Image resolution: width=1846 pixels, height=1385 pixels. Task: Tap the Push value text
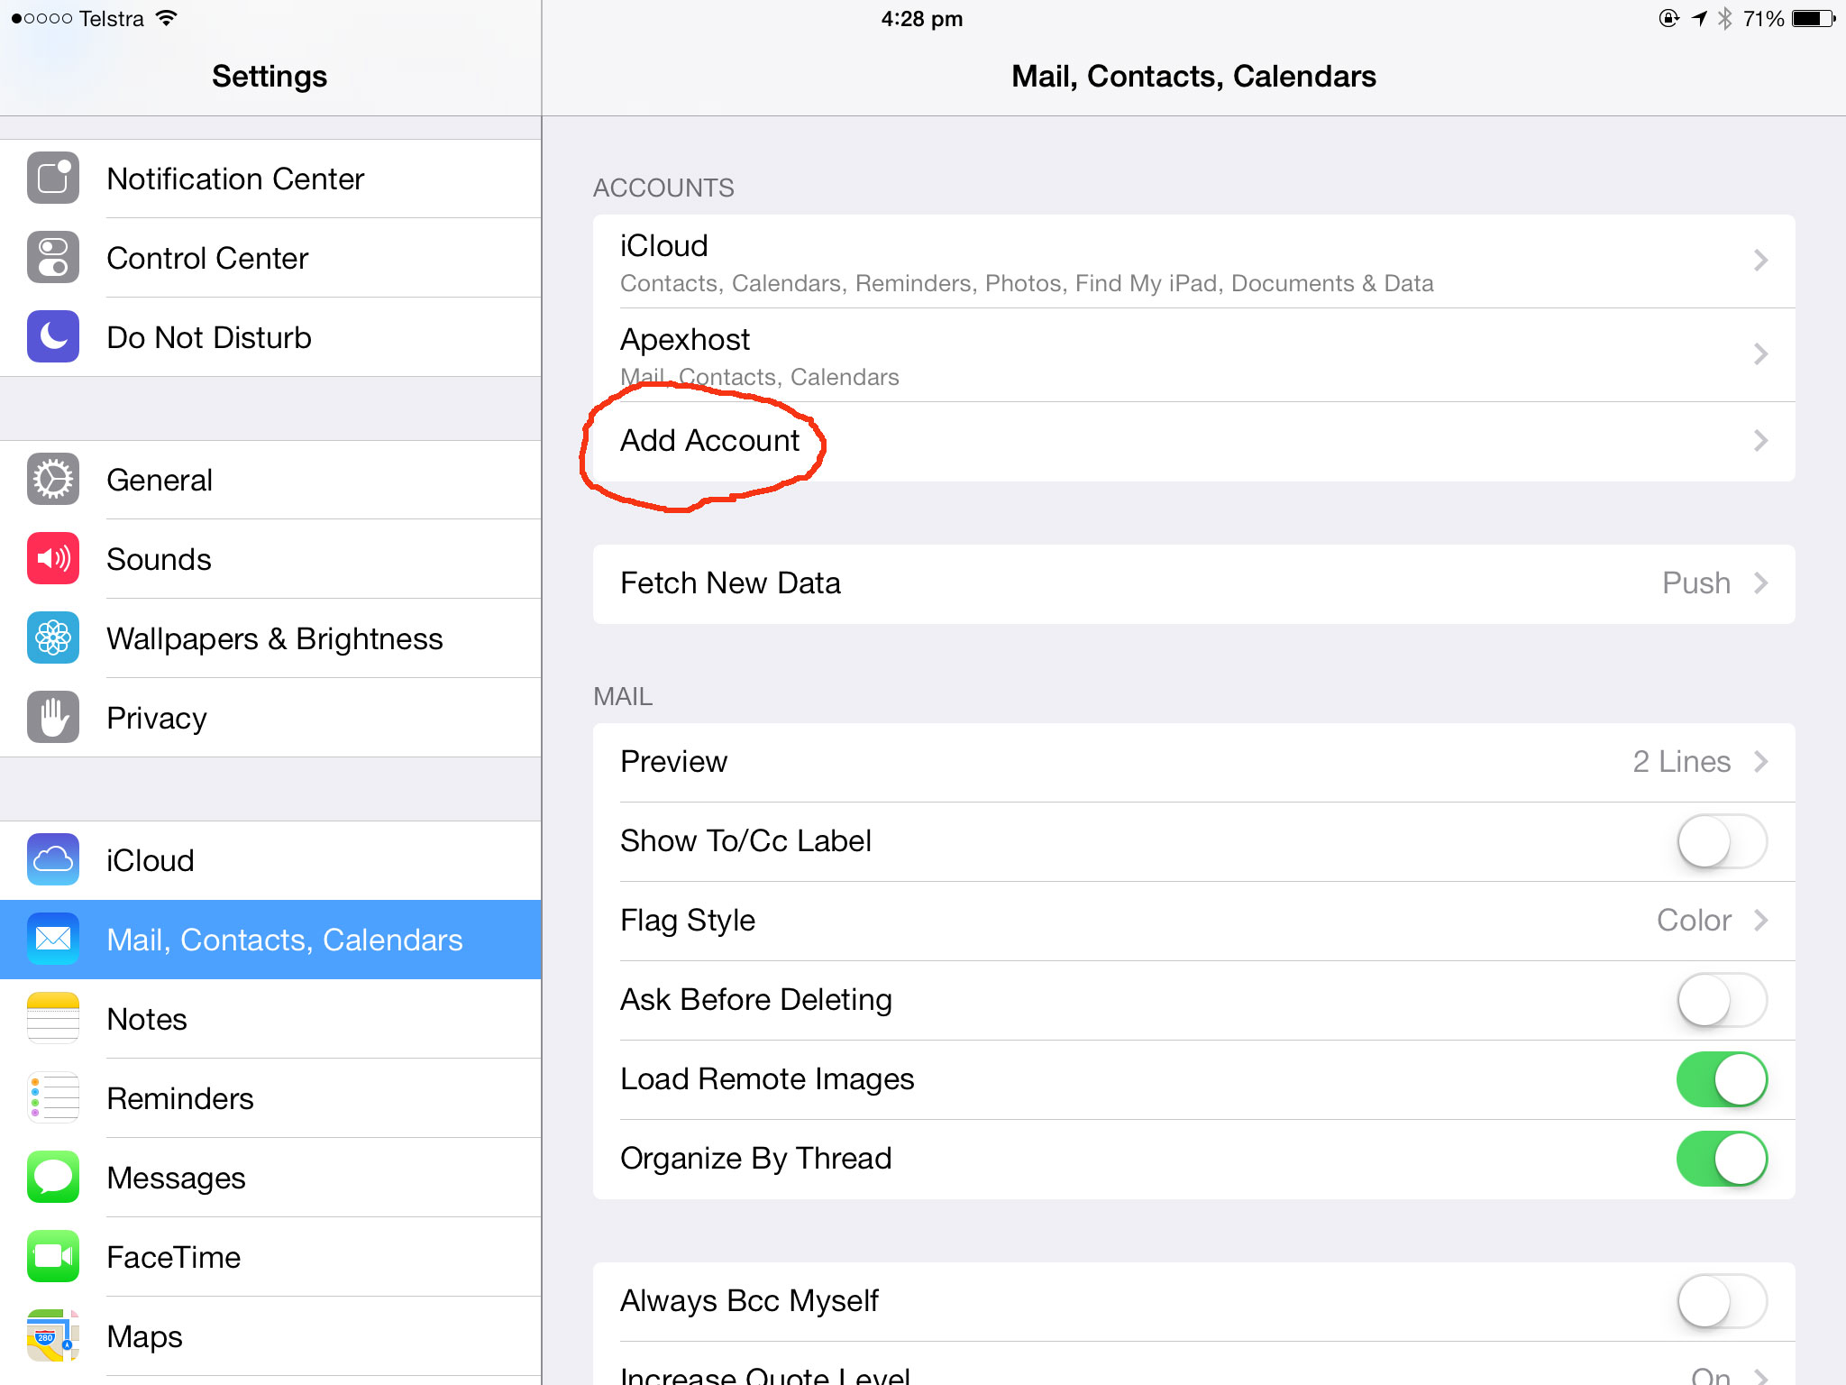point(1696,583)
